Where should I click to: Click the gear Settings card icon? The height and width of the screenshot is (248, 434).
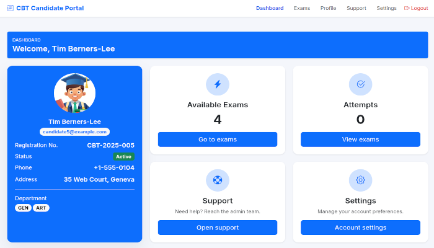[360, 180]
